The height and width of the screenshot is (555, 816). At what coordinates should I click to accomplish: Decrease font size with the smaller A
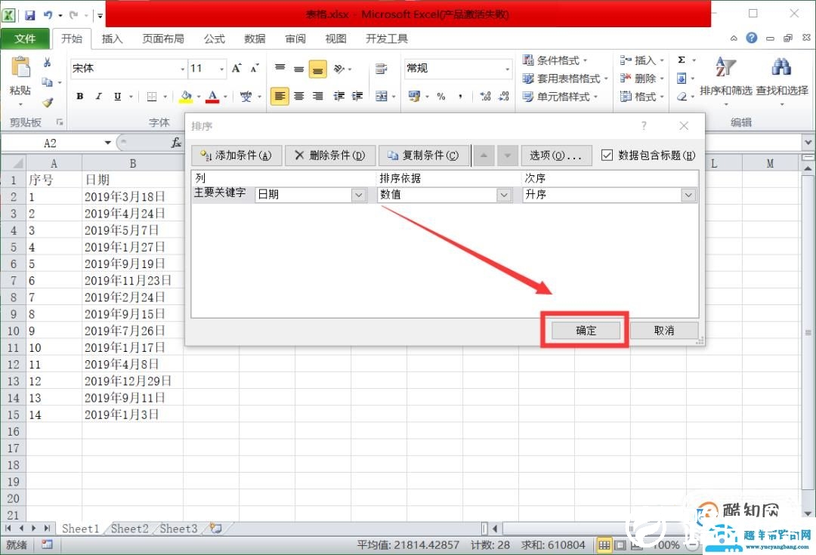(255, 68)
